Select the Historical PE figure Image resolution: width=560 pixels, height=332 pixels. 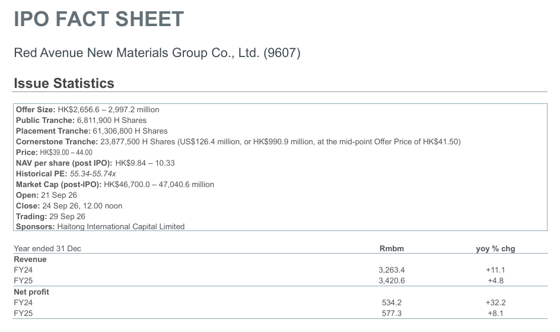(93, 174)
